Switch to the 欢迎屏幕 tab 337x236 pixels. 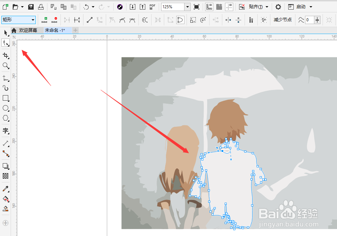coord(28,30)
